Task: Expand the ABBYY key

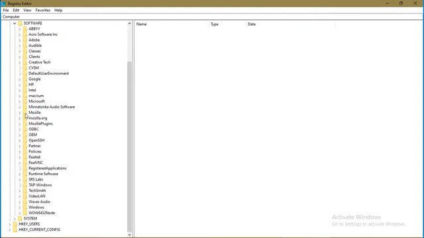Action: click(19, 29)
